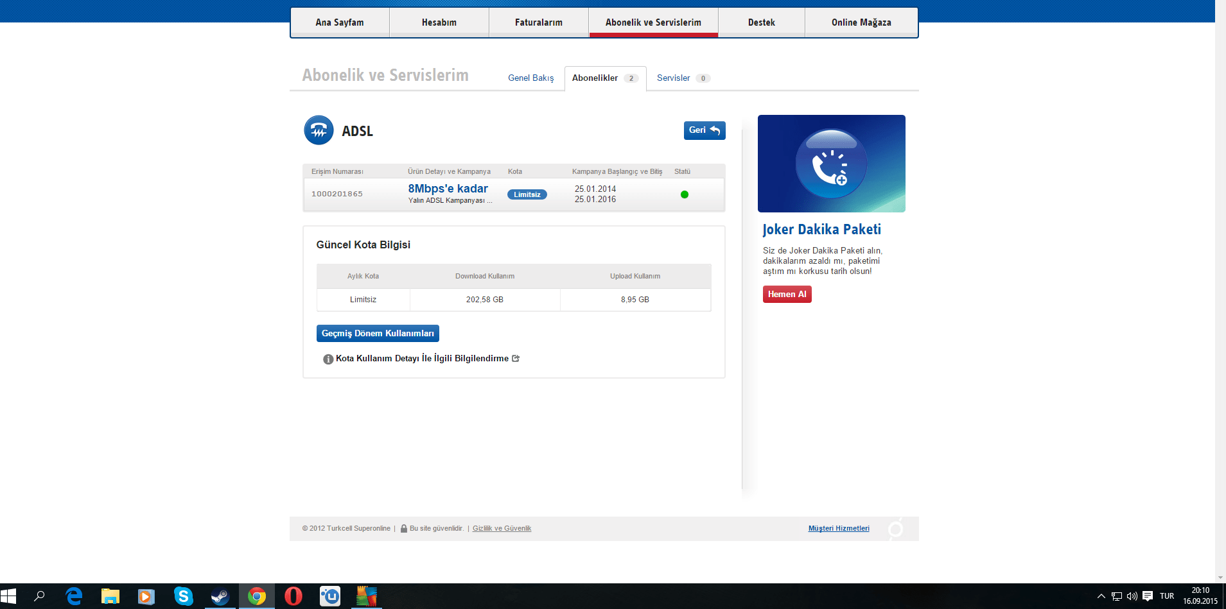Viewport: 1226px width, 609px height.
Task: Go to the Ana Sayfam menu
Action: click(x=340, y=22)
